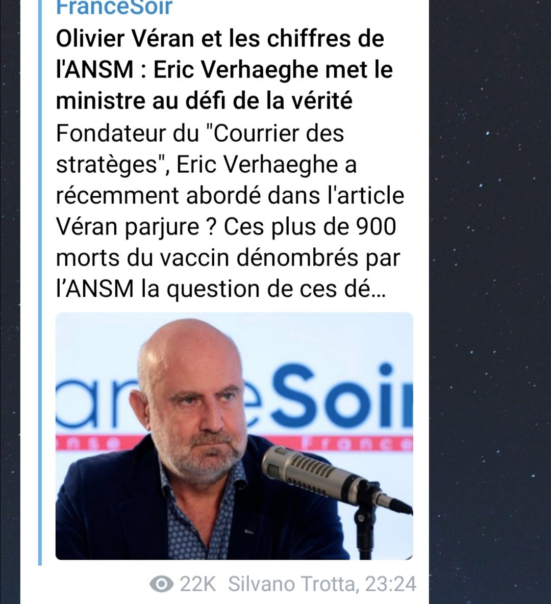551x604 pixels.
Task: Click the line 'morts du vaccin dénombrés par'
Action: (x=228, y=258)
